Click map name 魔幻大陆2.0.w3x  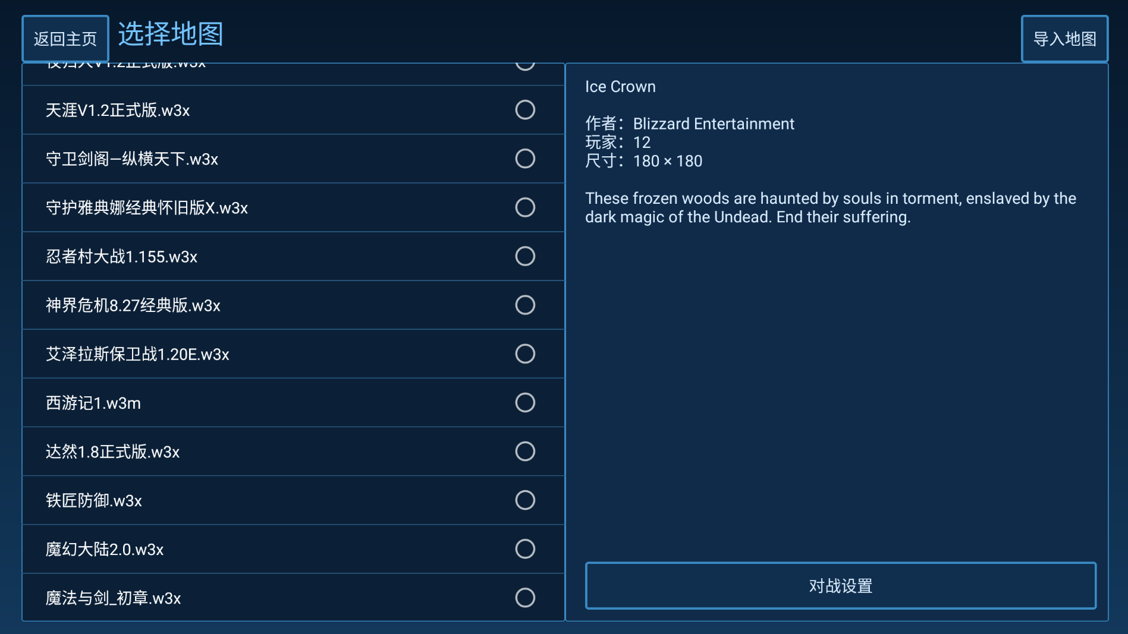coord(105,549)
